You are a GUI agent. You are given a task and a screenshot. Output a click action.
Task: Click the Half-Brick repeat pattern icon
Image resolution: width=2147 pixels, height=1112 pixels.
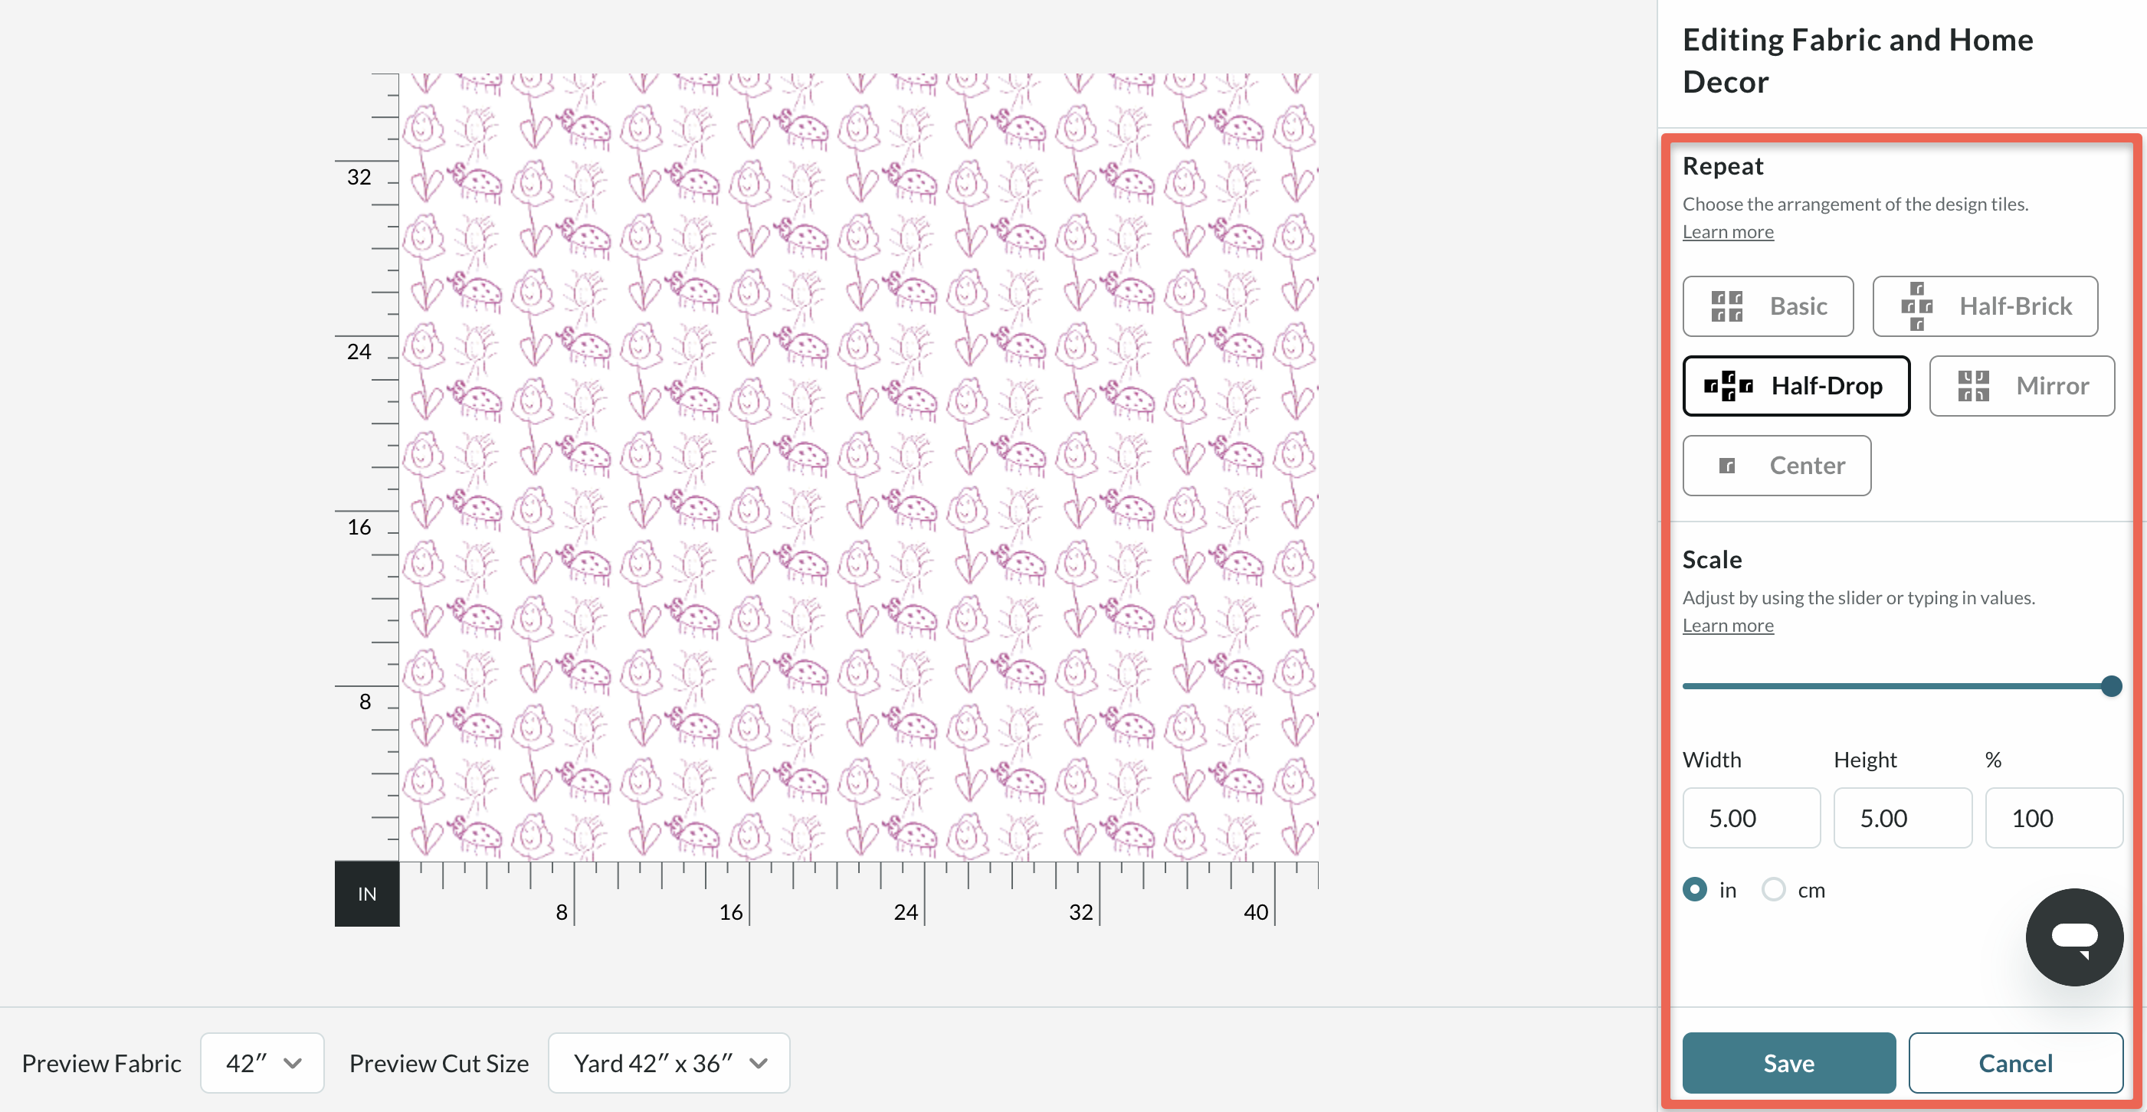1916,306
